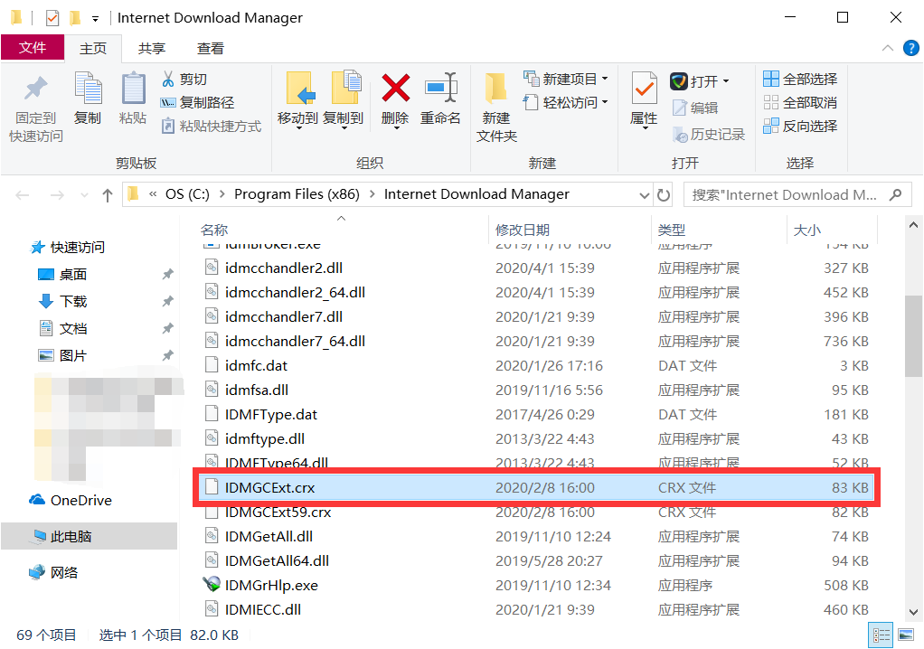
Task: Switch to large icons view in status bar
Action: (x=906, y=635)
